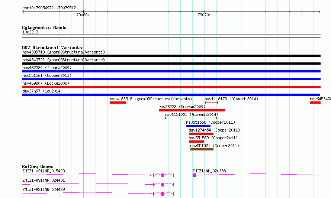331x198 pixels.
Task: Select the 10q22.3 band label
Action: [30, 32]
